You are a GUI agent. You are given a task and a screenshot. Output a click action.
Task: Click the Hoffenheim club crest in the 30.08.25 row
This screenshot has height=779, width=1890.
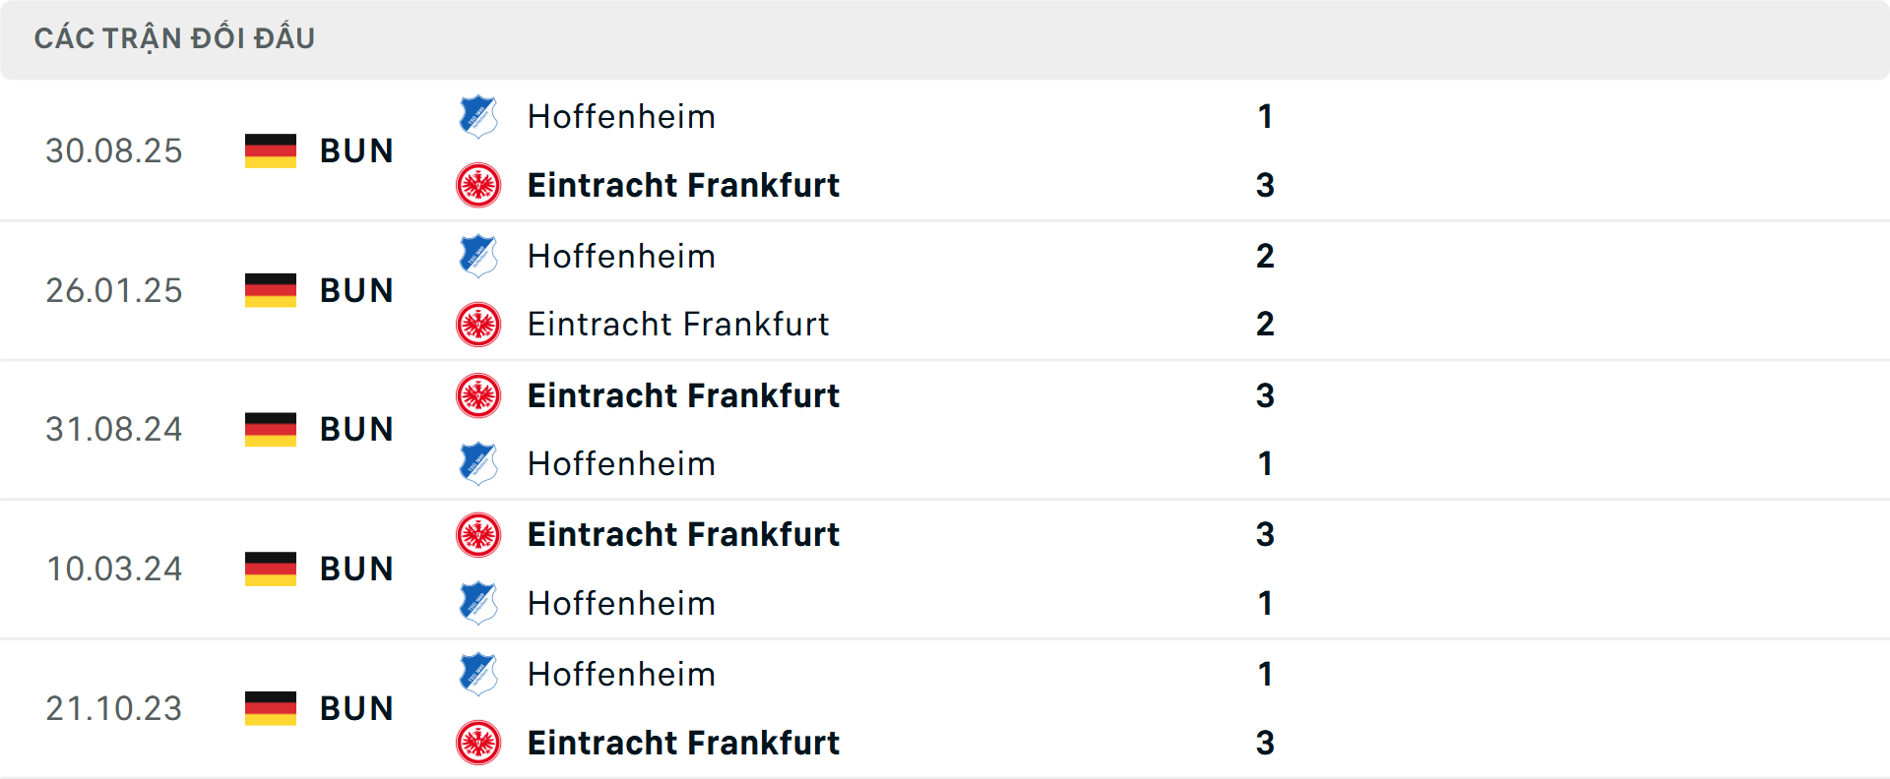479,116
